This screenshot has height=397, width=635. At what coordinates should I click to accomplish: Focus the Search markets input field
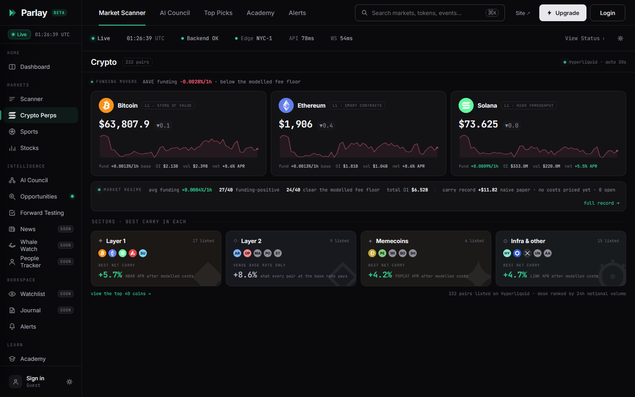click(430, 13)
